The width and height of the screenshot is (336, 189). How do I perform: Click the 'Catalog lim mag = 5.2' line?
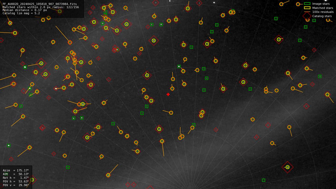(21, 13)
